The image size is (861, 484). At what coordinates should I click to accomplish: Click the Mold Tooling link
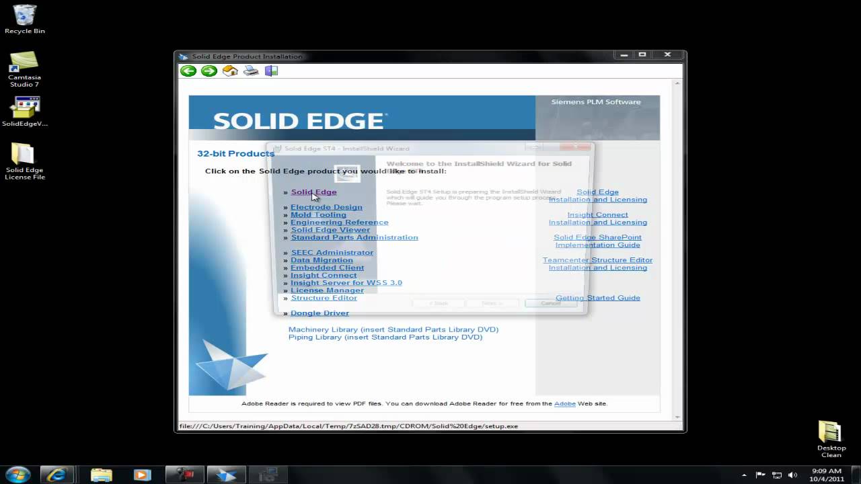[318, 215]
